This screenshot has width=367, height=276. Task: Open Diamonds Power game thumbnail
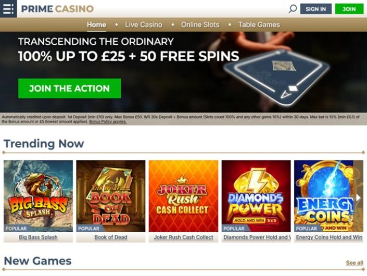pyautogui.click(x=256, y=196)
